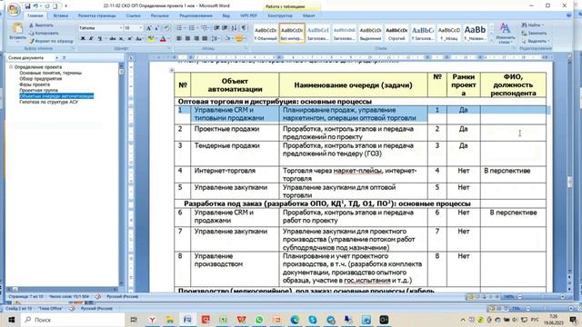The image size is (582, 327).
Task: Apply the Строгий style
Action: click(396, 34)
